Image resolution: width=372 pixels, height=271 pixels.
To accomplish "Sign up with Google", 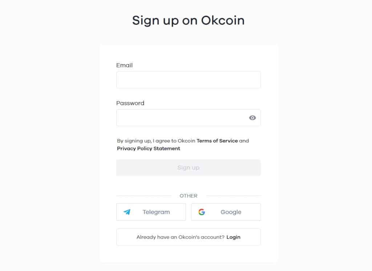I will click(226, 212).
